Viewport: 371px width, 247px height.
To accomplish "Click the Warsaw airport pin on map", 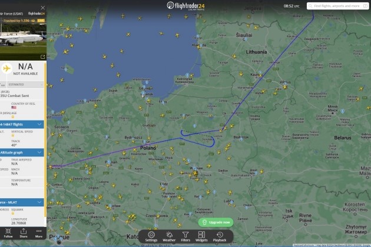I will (194, 169).
